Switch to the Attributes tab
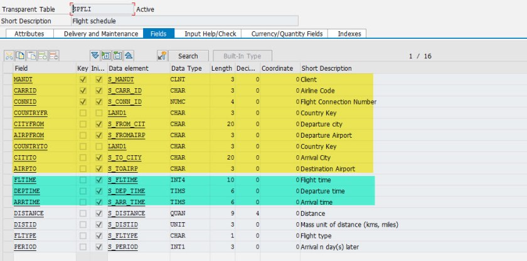Screen dimensions: 527x261 pyautogui.click(x=29, y=34)
